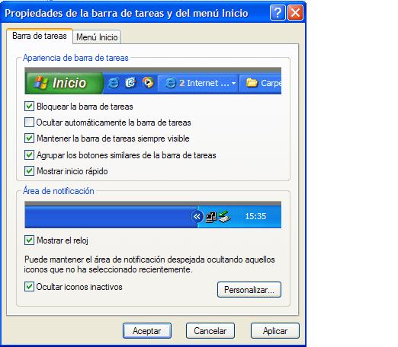Screen dimensions: 398x347
Task: Click the safely remove hardware tray icon
Action: [224, 216]
